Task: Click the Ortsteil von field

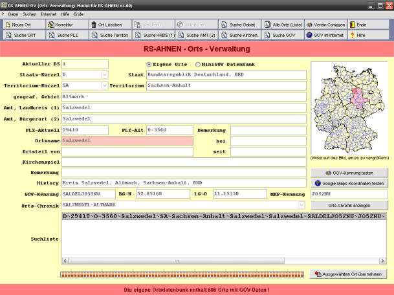Action: click(x=127, y=151)
